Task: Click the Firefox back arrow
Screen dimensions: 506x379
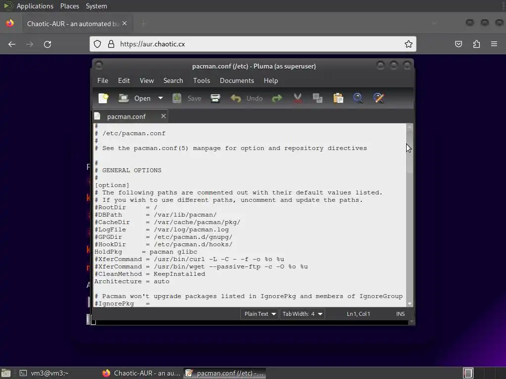Action: (12, 44)
